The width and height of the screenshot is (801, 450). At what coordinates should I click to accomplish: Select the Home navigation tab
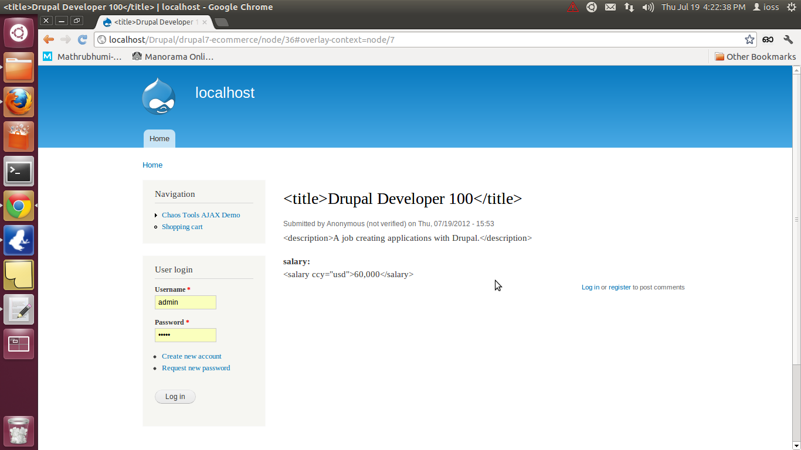tap(159, 139)
